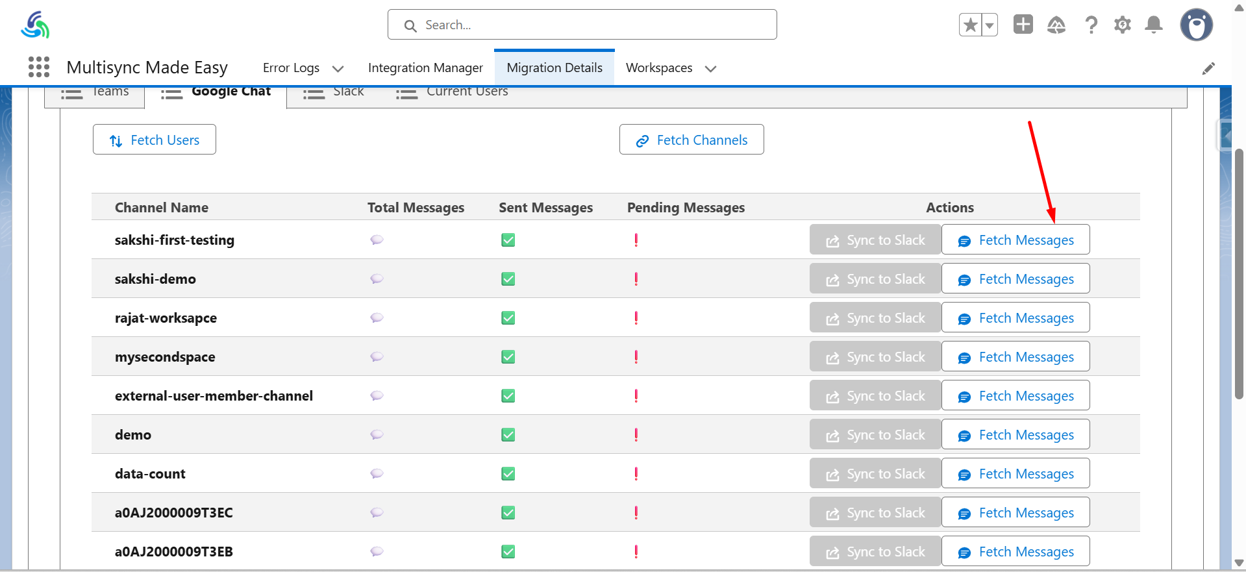
Task: Open the Help question mark icon
Action: tap(1091, 25)
